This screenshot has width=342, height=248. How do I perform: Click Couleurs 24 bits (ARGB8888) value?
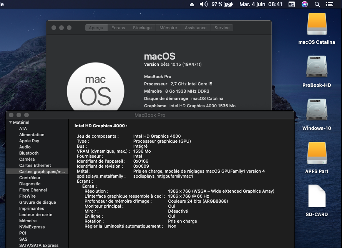[x=198, y=201]
